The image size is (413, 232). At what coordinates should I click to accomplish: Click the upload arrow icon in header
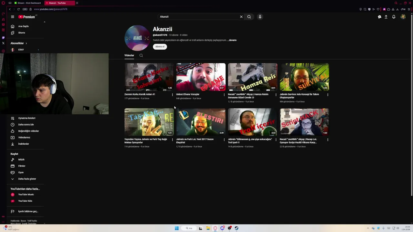coord(386,17)
